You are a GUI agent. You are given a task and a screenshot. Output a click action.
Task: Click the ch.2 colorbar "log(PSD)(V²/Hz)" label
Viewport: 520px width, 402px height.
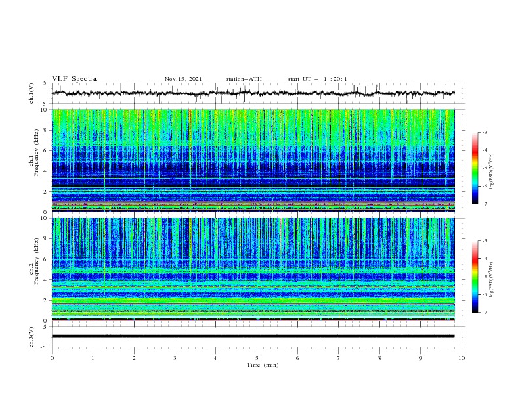(492, 279)
